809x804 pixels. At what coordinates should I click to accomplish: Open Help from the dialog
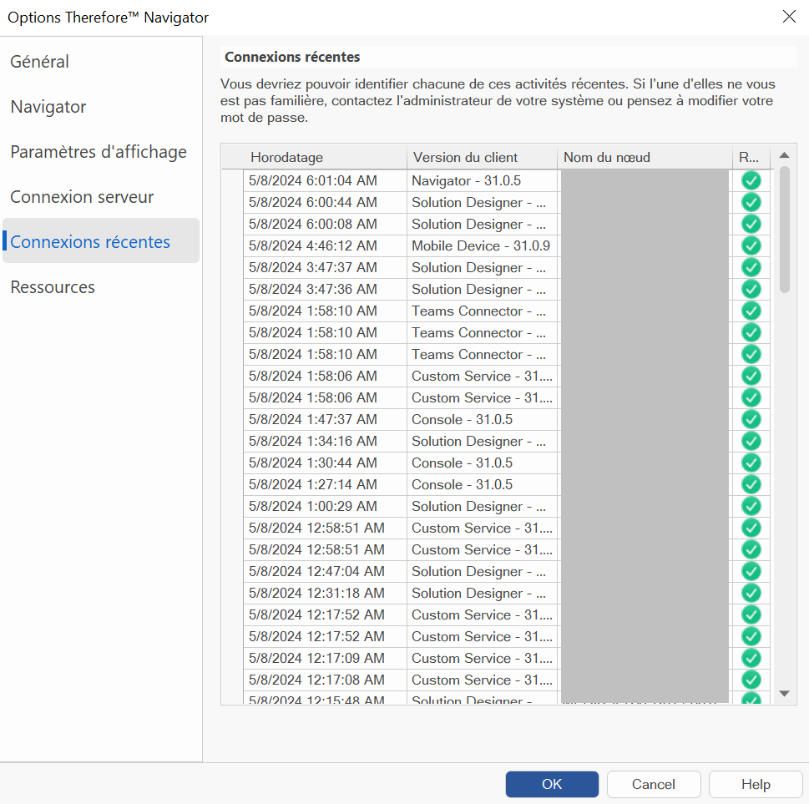[755, 784]
